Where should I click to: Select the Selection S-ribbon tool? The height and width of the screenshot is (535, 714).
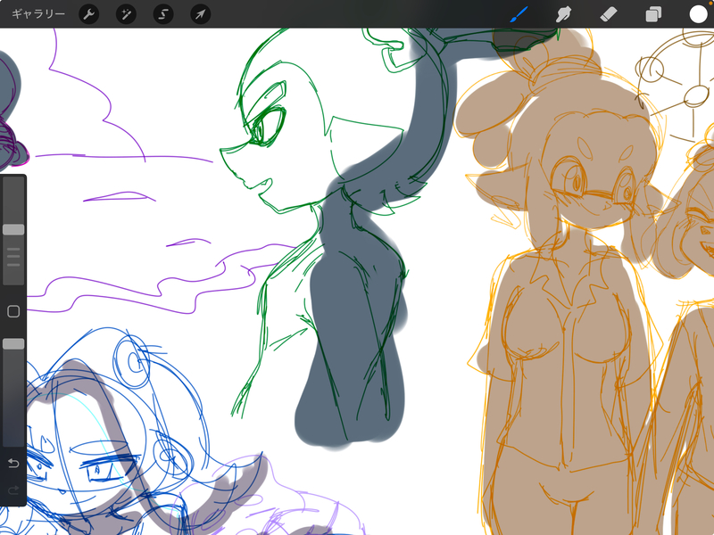(x=163, y=14)
